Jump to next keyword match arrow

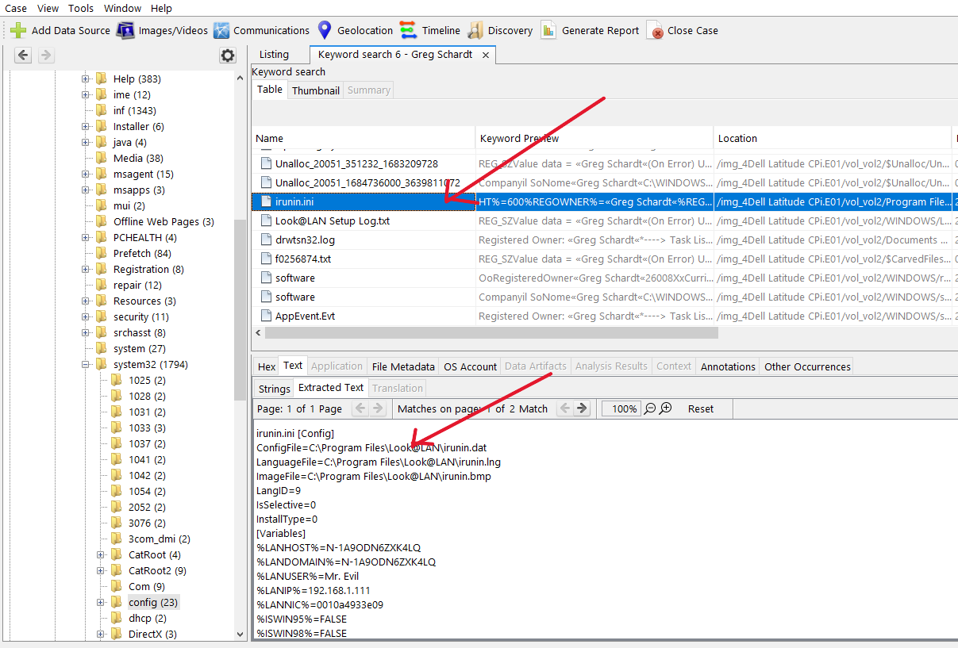(583, 408)
